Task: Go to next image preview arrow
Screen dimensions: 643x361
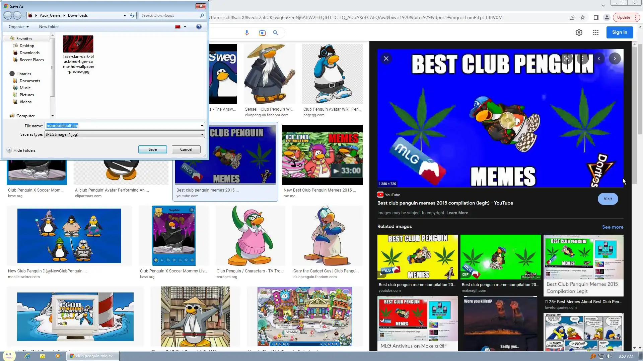Action: pyautogui.click(x=615, y=58)
